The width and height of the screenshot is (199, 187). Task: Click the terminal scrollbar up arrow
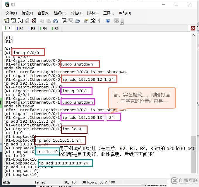[193, 35]
